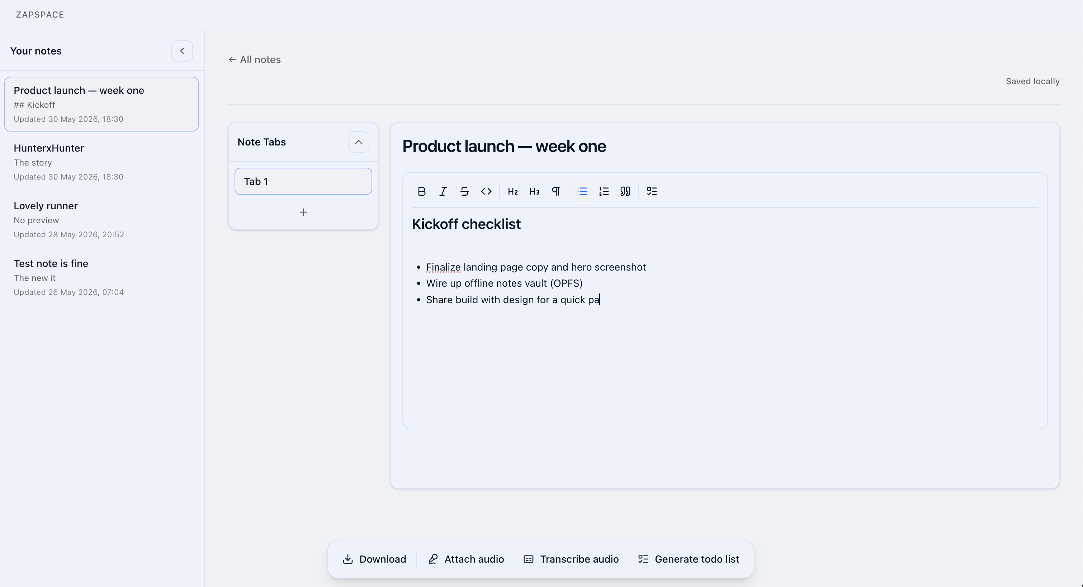Transcribe audio for this note
Screen dimensions: 1083x587
click(571, 559)
